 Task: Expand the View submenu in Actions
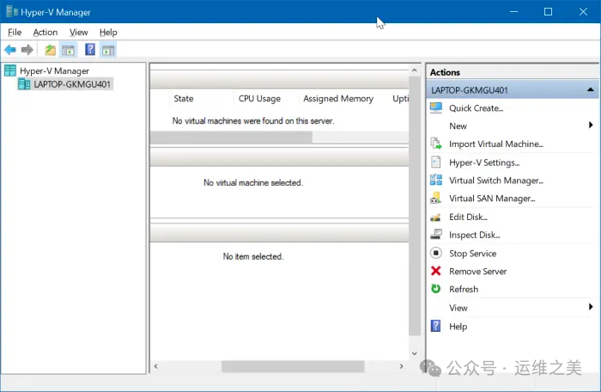[591, 308]
